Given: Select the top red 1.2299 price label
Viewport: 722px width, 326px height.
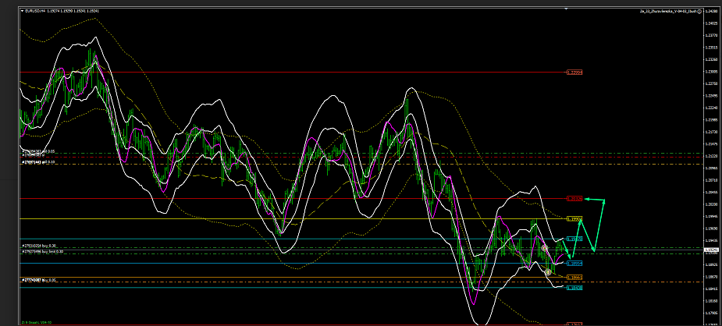Looking at the screenshot, I should click(x=574, y=72).
